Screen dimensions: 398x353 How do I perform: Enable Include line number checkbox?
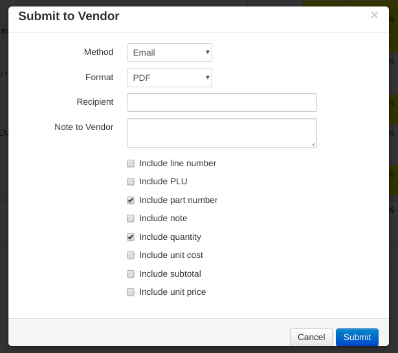coord(131,164)
